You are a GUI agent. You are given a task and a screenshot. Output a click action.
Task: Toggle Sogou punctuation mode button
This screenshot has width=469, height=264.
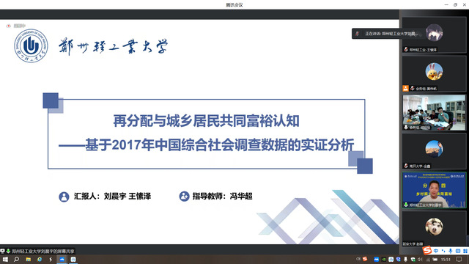click(443, 251)
